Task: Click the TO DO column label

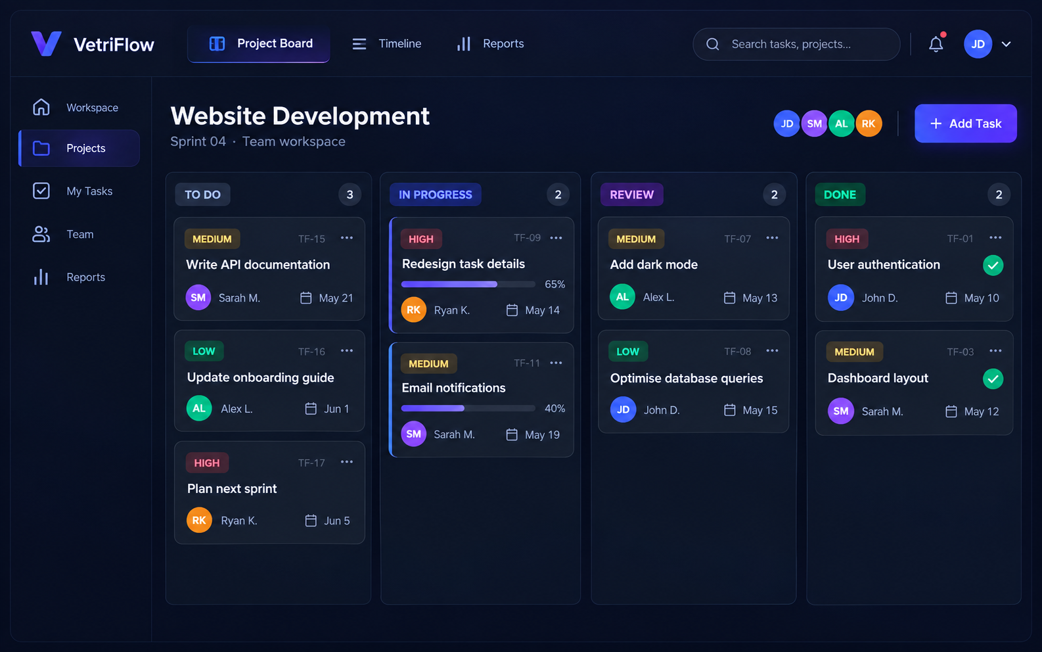Action: (x=202, y=195)
